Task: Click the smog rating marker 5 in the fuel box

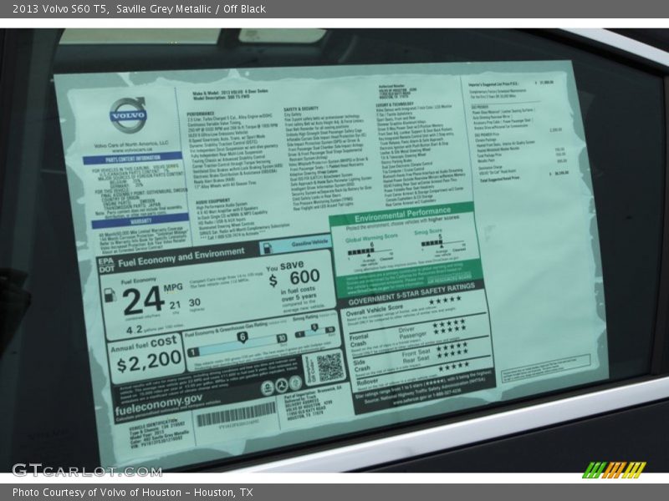Action: coord(314,327)
